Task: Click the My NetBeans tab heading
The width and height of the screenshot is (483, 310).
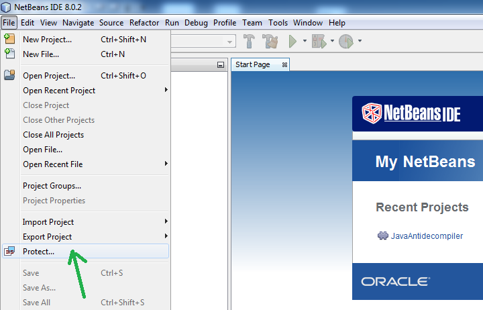Action: click(x=425, y=162)
